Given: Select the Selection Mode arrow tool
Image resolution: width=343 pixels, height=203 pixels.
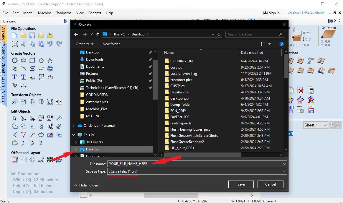Looking at the screenshot, I should coord(14,118).
